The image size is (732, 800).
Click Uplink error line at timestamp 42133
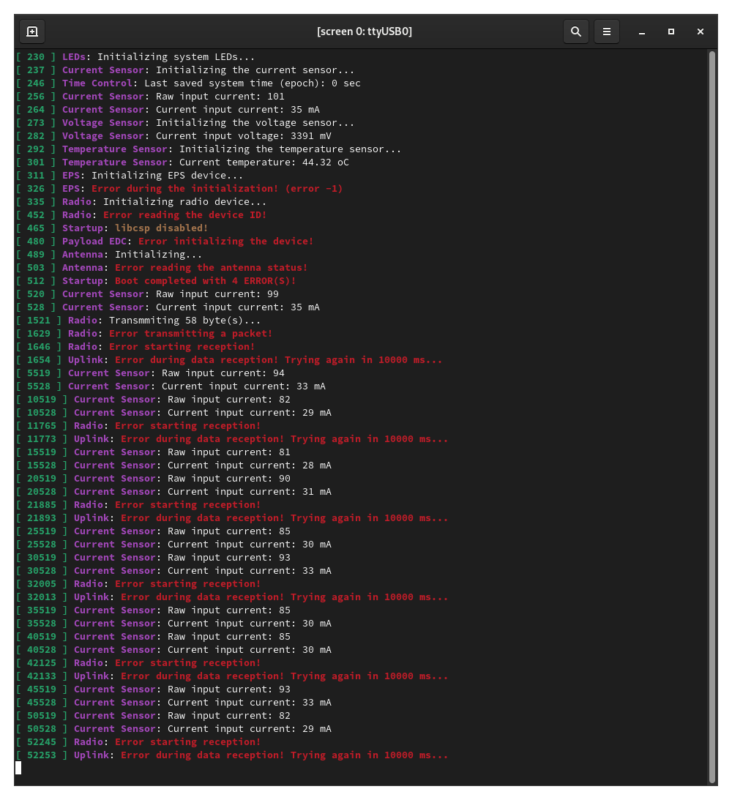coord(232,676)
